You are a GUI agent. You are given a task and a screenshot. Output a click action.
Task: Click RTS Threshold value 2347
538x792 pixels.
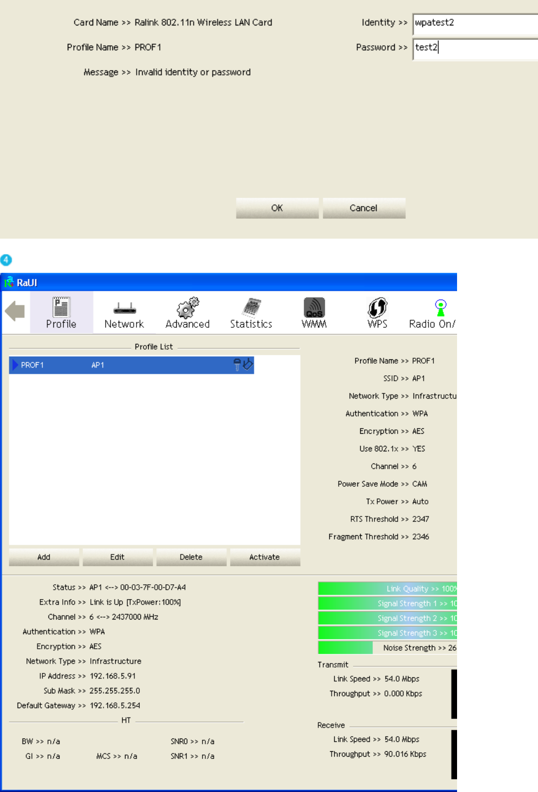421,519
